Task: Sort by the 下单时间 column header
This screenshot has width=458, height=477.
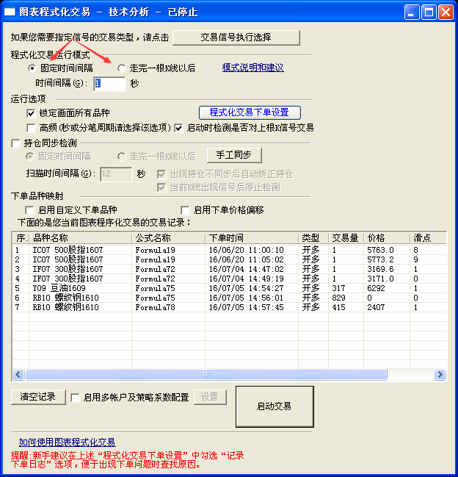Action: pos(252,238)
